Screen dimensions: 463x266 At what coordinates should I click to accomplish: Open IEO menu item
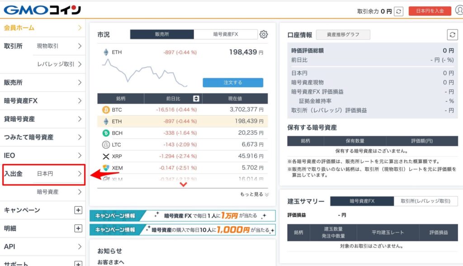(43, 156)
